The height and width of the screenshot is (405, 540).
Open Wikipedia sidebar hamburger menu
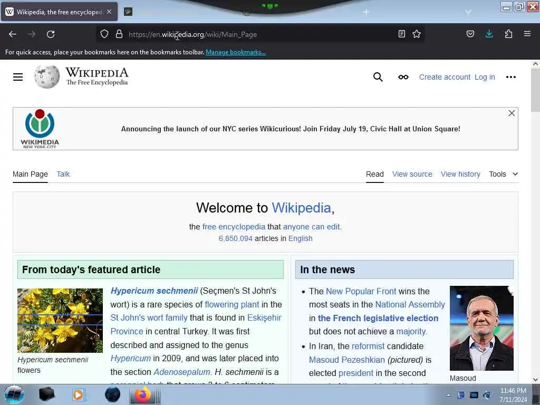(x=18, y=77)
